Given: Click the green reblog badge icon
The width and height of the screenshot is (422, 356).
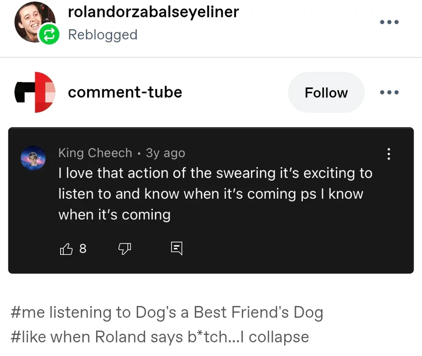Looking at the screenshot, I should tap(49, 35).
